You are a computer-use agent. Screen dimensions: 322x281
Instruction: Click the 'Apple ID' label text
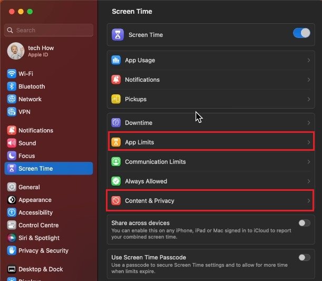[38, 55]
